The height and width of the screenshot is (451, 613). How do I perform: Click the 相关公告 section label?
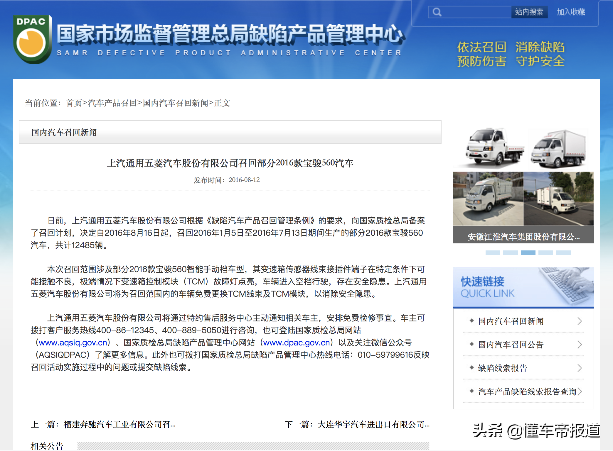click(47, 446)
